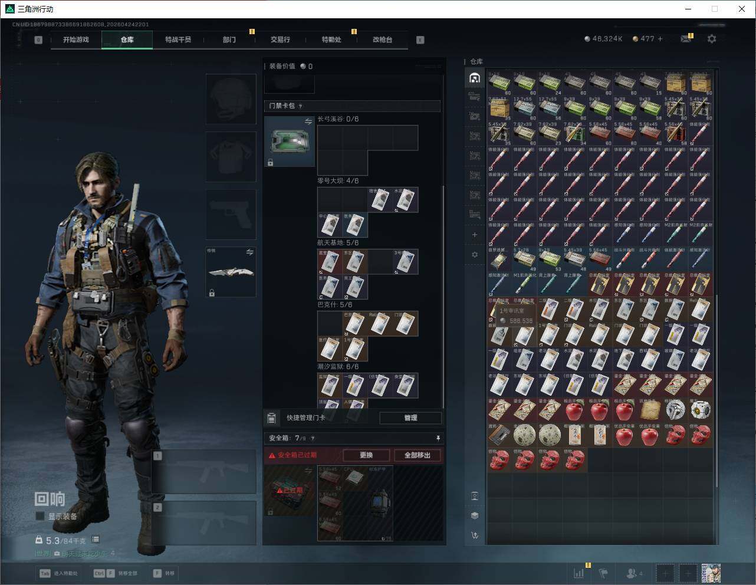Switch to the 特战干员 tab
Screen dimensions: 756x585
pos(178,40)
